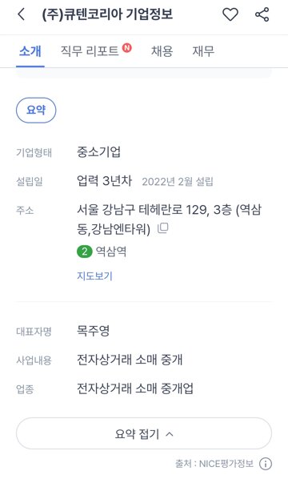288x479 pixels.
Task: Switch to the 소개 tab
Action: point(30,51)
